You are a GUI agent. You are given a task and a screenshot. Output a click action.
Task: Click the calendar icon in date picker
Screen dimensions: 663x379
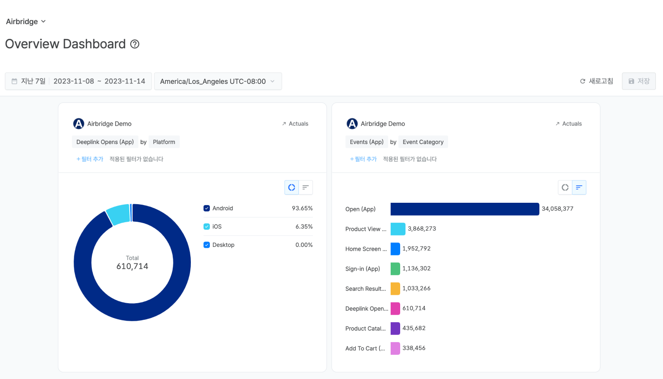[x=14, y=81]
